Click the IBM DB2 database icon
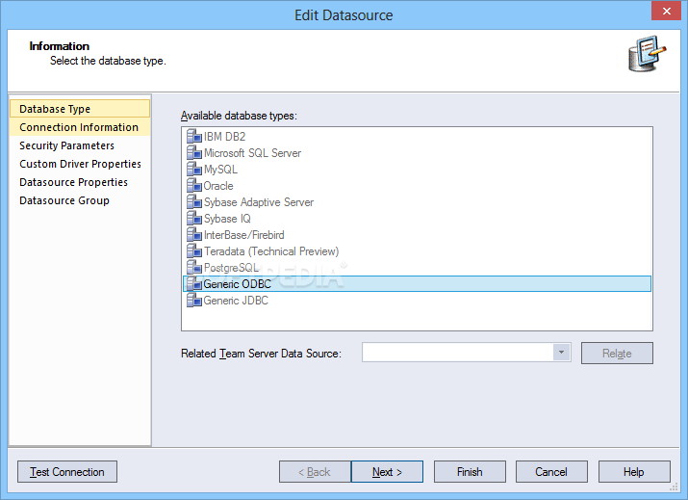Viewport: 688px width, 500px height. click(193, 137)
